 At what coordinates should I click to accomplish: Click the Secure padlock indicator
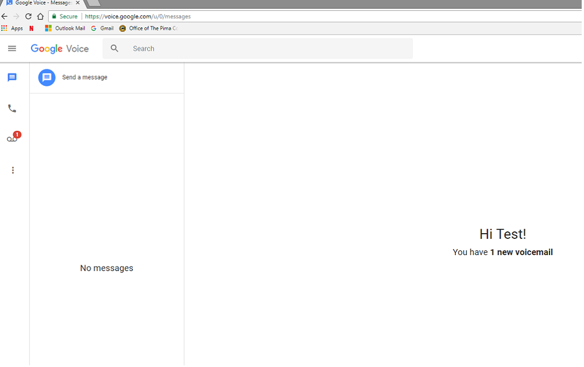pyautogui.click(x=65, y=17)
